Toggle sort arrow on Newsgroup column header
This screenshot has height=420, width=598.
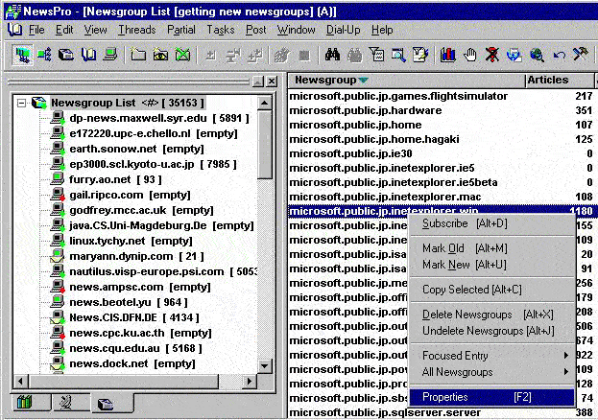[x=364, y=80]
